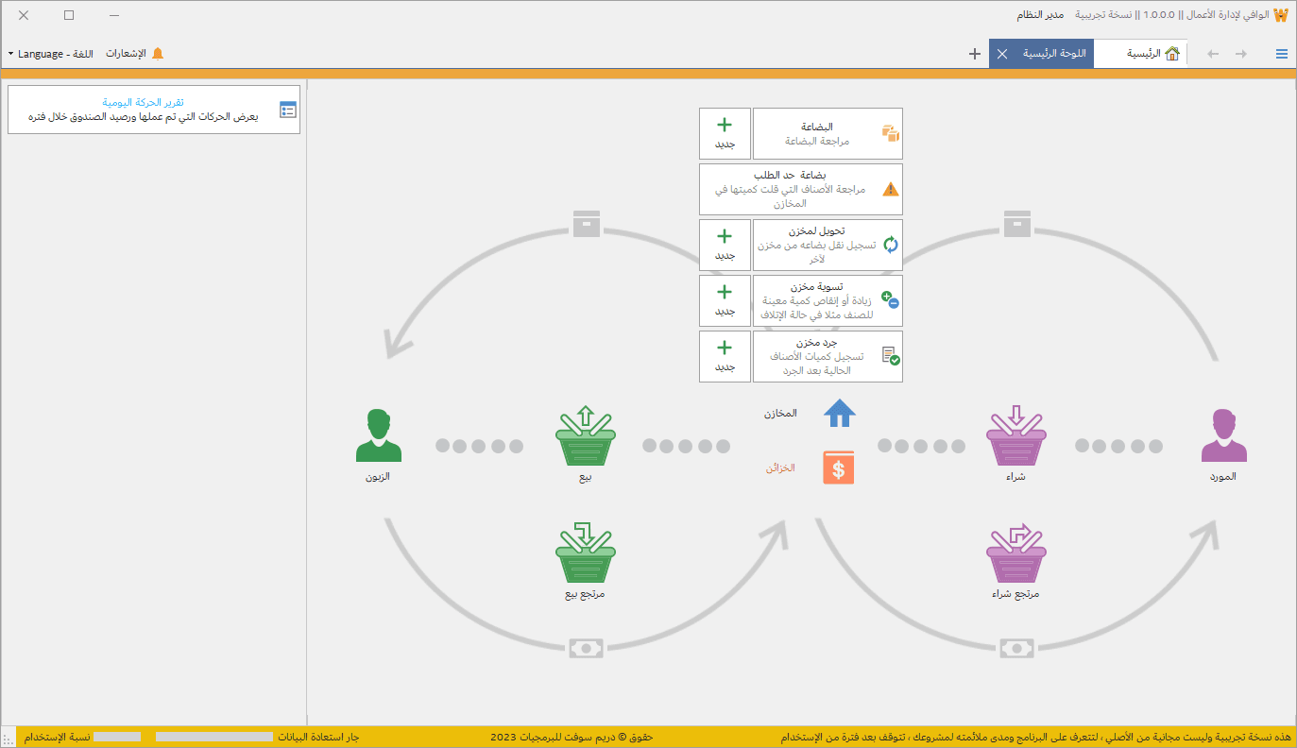Click the نسبة الإستخدام usage progress bar
Image resolution: width=1297 pixels, height=748 pixels.
pyautogui.click(x=117, y=736)
